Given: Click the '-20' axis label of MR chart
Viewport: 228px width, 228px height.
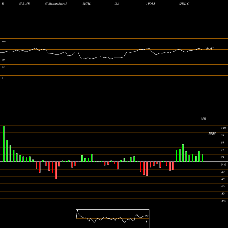Looking at the screenshot, I should 223,172.
